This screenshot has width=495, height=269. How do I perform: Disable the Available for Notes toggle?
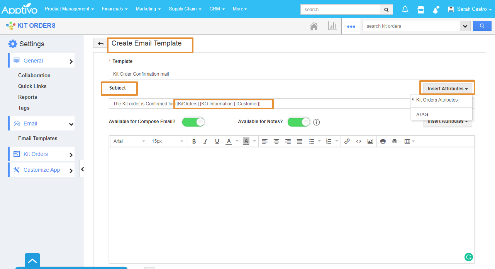298,122
